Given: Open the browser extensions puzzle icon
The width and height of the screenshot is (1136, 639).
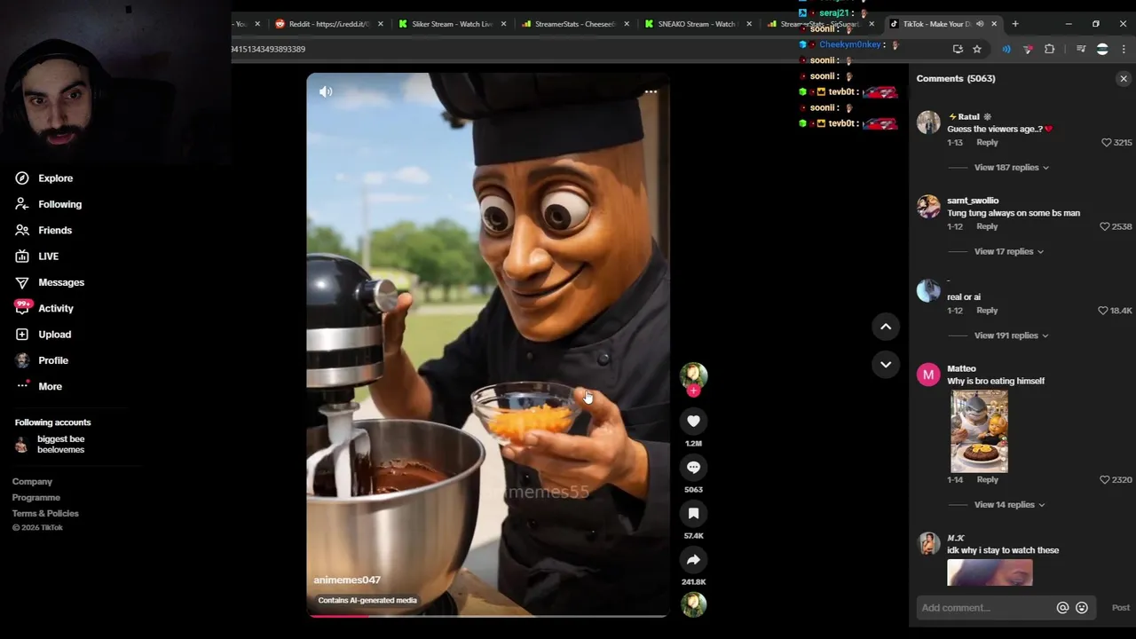Looking at the screenshot, I should [x=1049, y=49].
